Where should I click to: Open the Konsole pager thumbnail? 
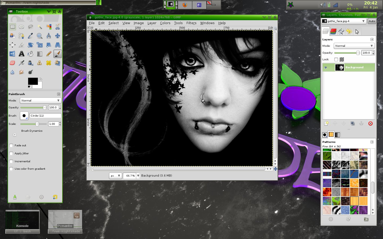coord(23,219)
